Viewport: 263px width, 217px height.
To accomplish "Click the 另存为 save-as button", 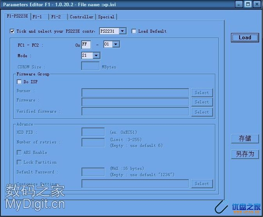I will (x=245, y=154).
